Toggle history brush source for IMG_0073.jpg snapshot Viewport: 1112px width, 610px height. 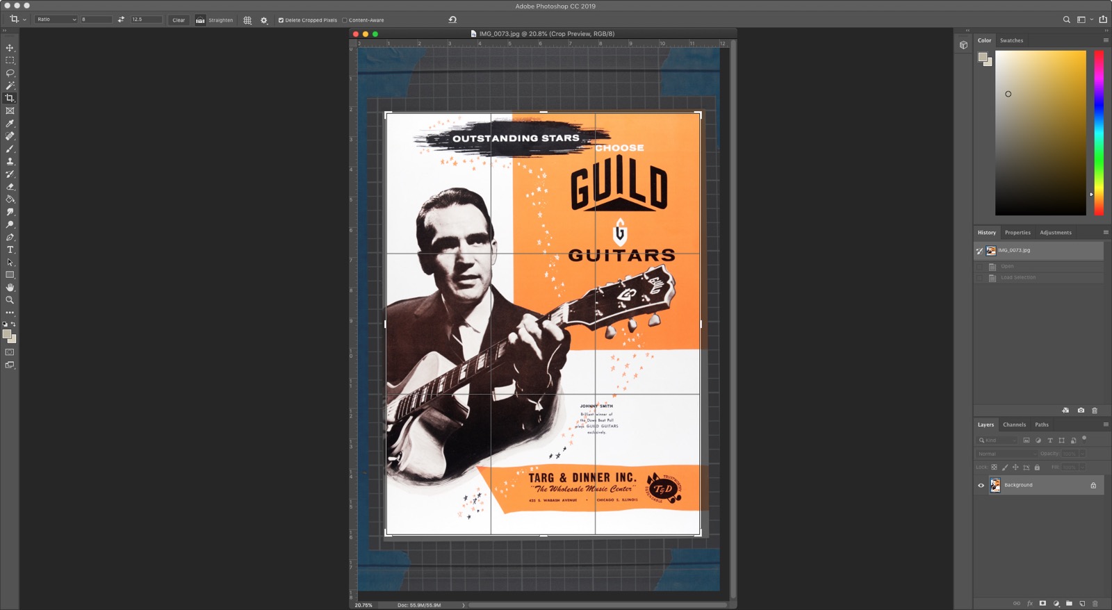coord(980,251)
